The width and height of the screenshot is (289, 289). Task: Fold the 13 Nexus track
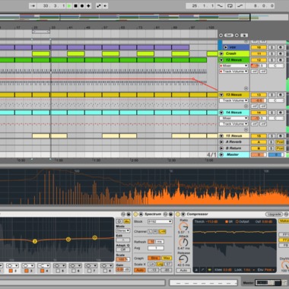221,95
